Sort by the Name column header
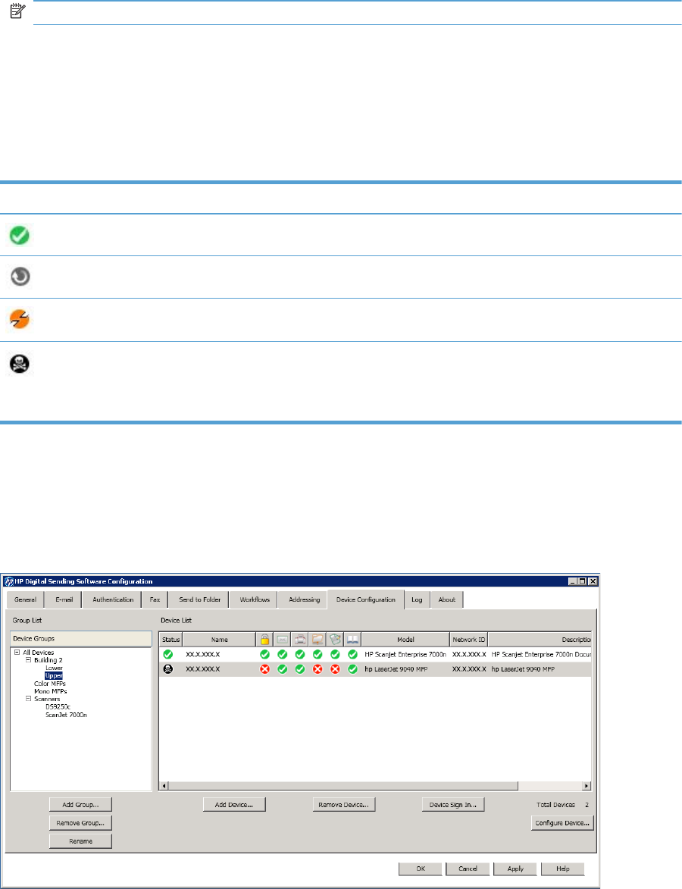 220,640
